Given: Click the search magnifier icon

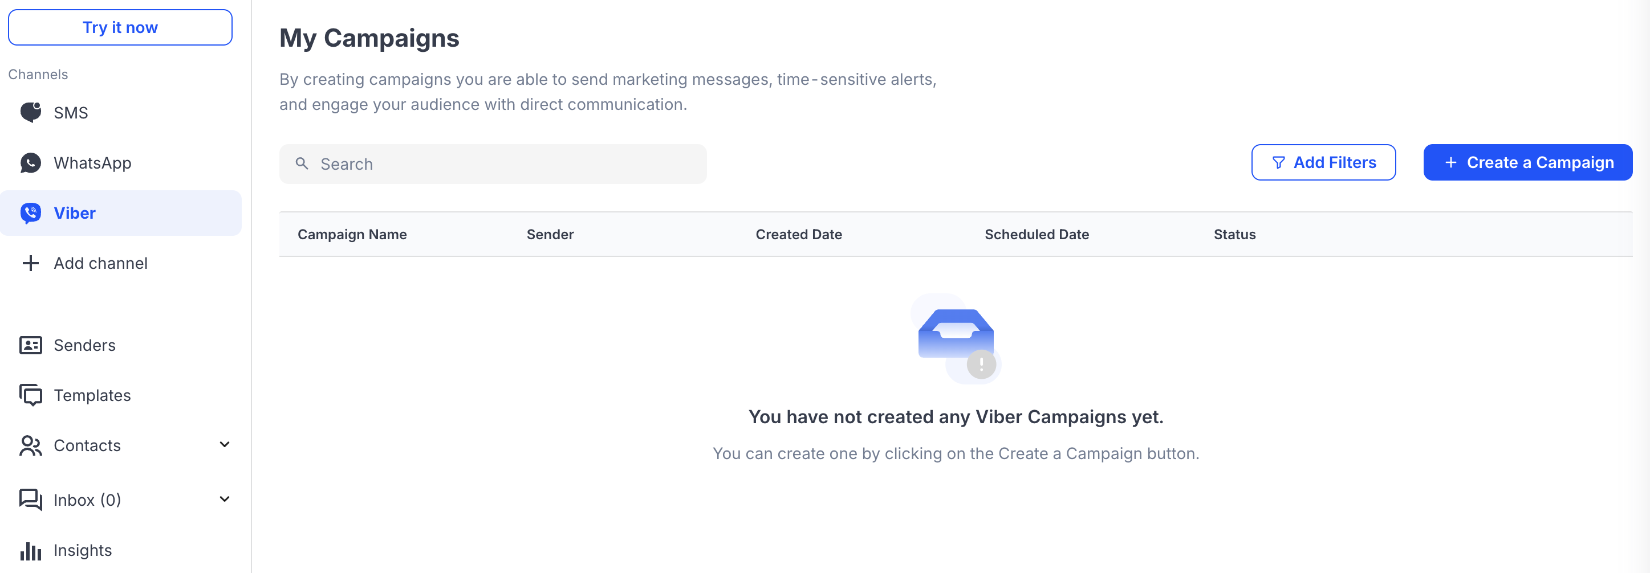Looking at the screenshot, I should coord(302,163).
